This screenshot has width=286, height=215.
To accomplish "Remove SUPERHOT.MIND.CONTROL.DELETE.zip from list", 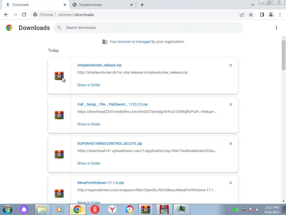I will tap(230, 144).
